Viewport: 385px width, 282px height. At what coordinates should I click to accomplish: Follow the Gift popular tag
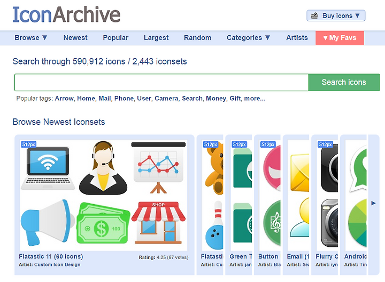click(235, 99)
